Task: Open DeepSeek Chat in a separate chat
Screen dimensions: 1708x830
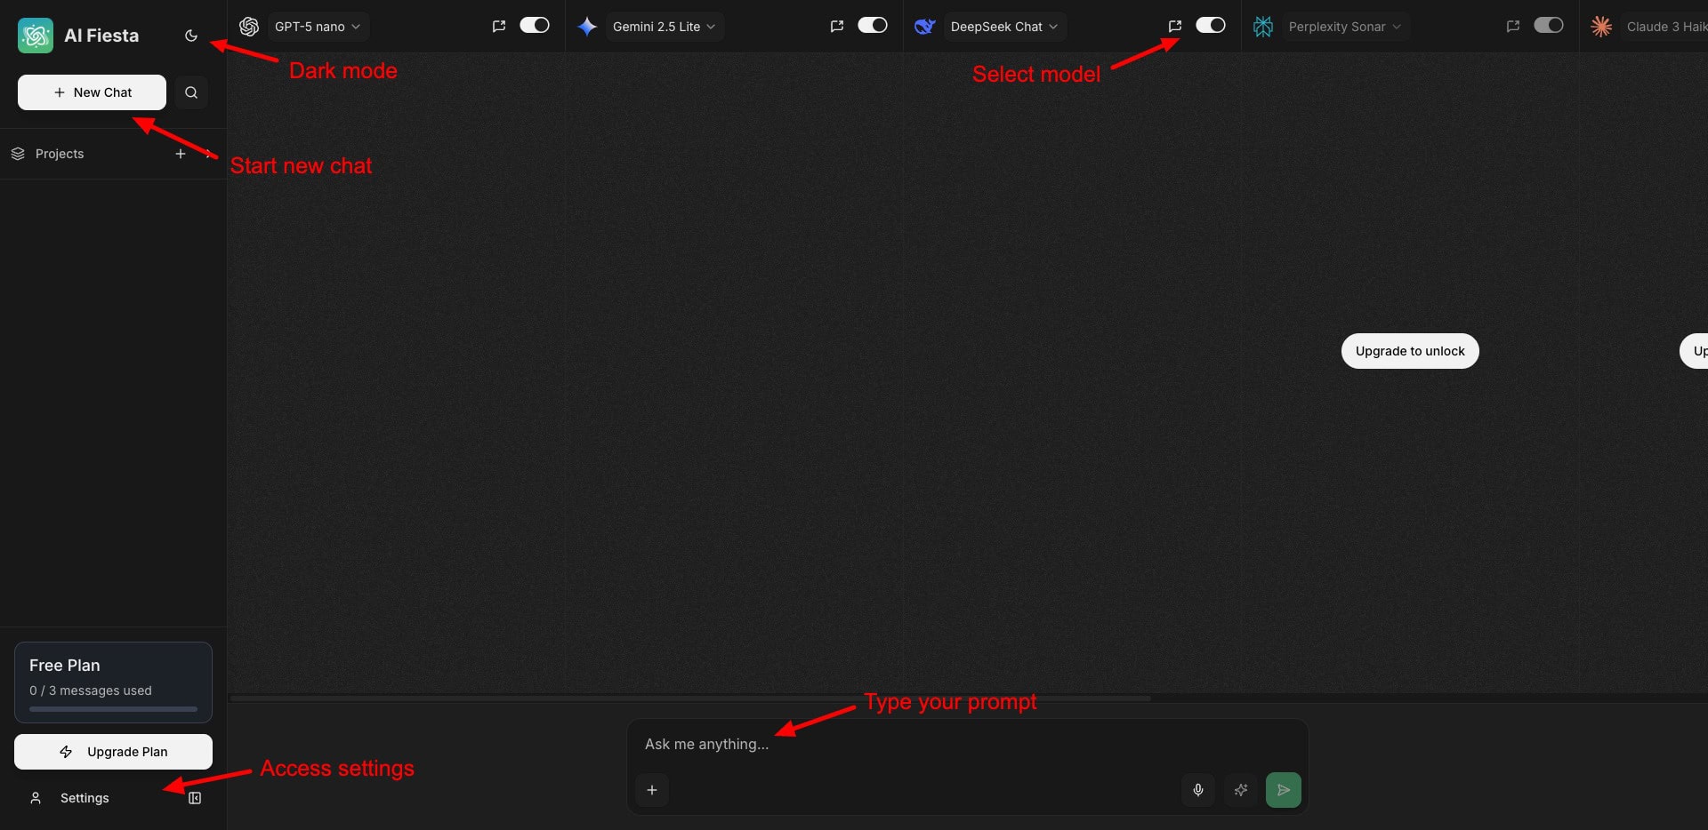Action: 1175,27
